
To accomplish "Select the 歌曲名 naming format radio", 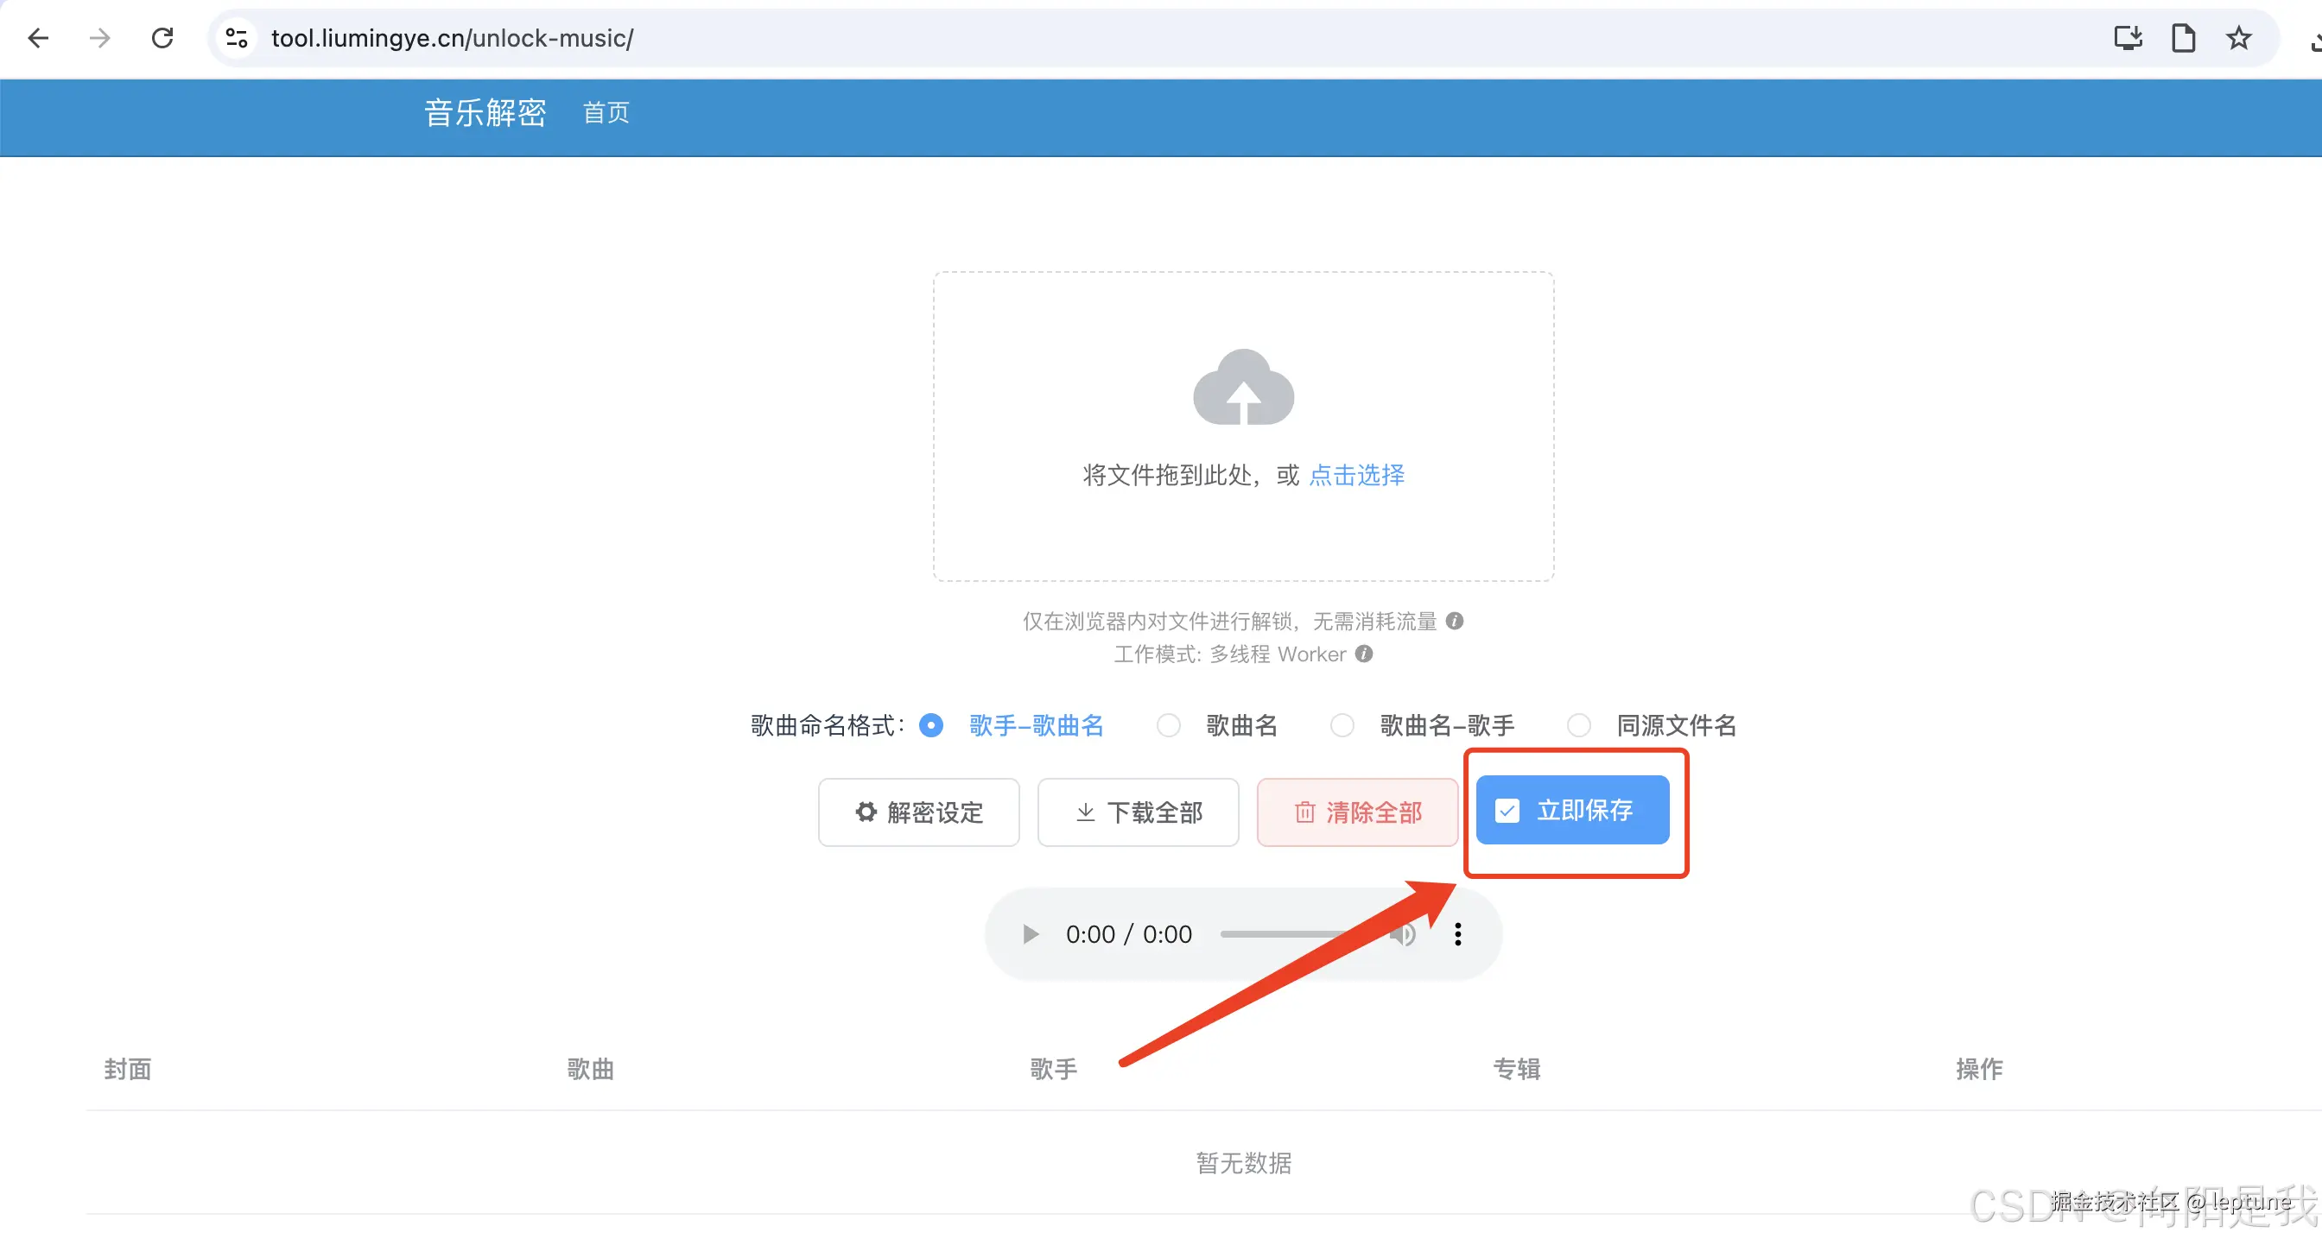I will pyautogui.click(x=1168, y=725).
